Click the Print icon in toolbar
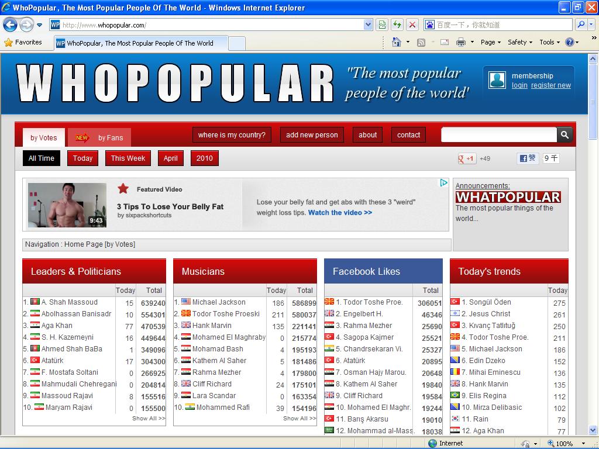Image resolution: width=599 pixels, height=449 pixels. coord(460,42)
